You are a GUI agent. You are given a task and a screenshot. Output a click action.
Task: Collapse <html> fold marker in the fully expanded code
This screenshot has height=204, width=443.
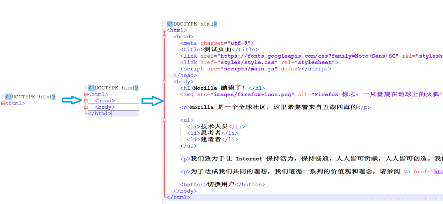coord(165,30)
